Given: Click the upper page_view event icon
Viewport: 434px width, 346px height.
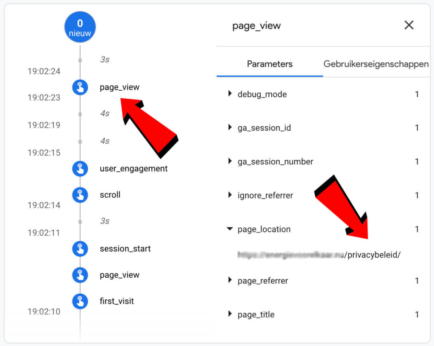Looking at the screenshot, I should click(x=80, y=87).
